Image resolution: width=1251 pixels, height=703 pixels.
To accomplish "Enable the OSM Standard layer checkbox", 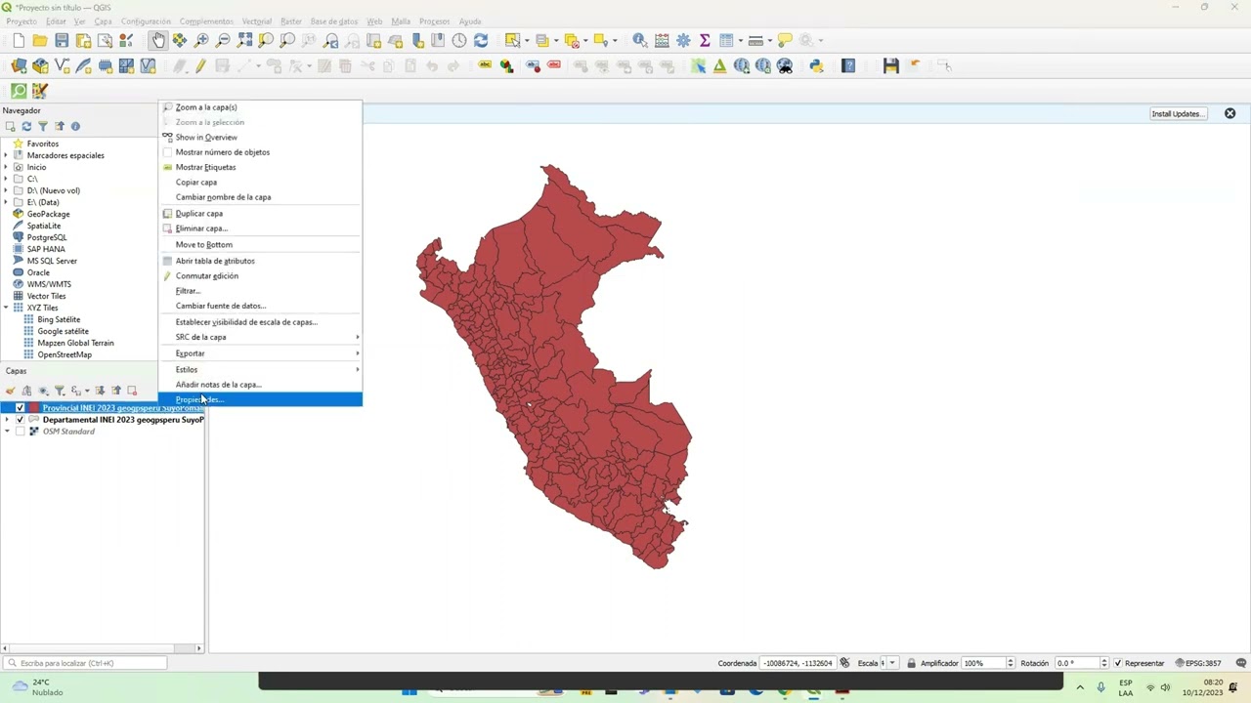I will (20, 432).
